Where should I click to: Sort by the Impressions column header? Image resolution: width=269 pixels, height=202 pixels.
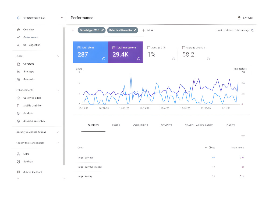238,148
